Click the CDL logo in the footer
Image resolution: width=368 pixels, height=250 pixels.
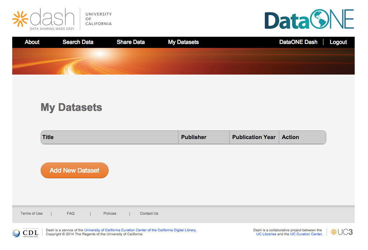click(25, 233)
